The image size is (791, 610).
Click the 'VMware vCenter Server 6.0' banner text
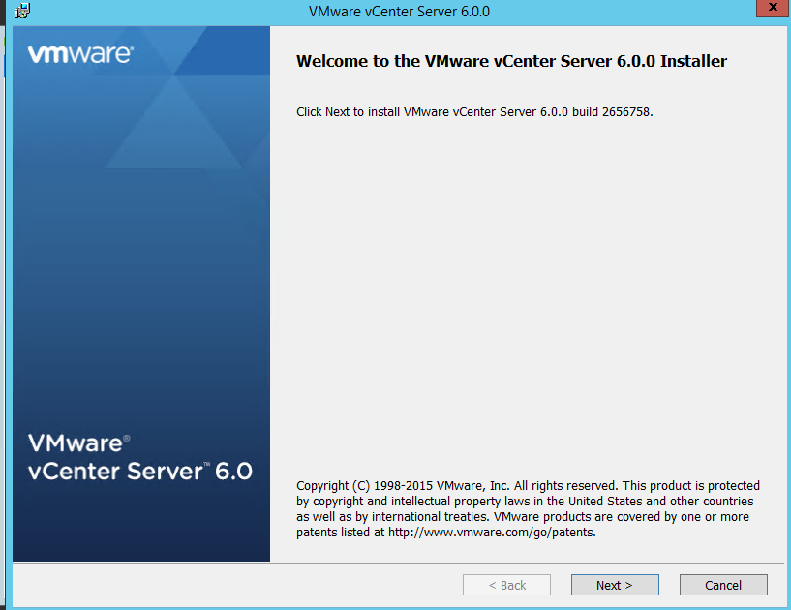pyautogui.click(x=140, y=457)
